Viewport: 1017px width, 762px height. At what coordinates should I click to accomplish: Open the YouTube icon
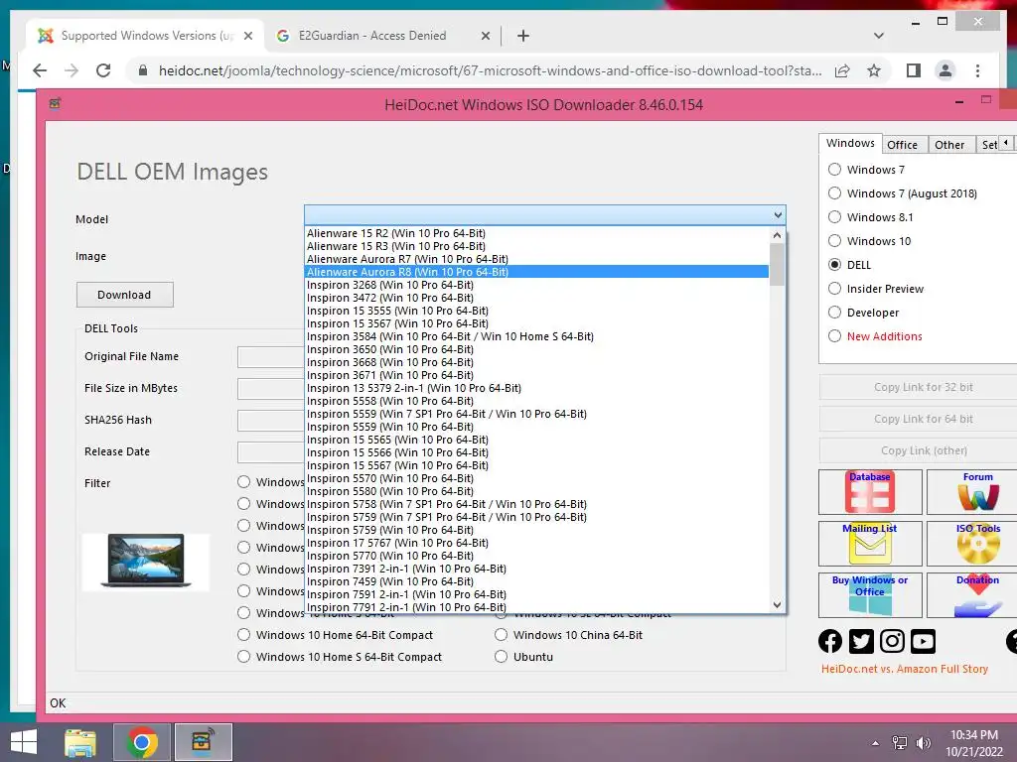pos(923,642)
